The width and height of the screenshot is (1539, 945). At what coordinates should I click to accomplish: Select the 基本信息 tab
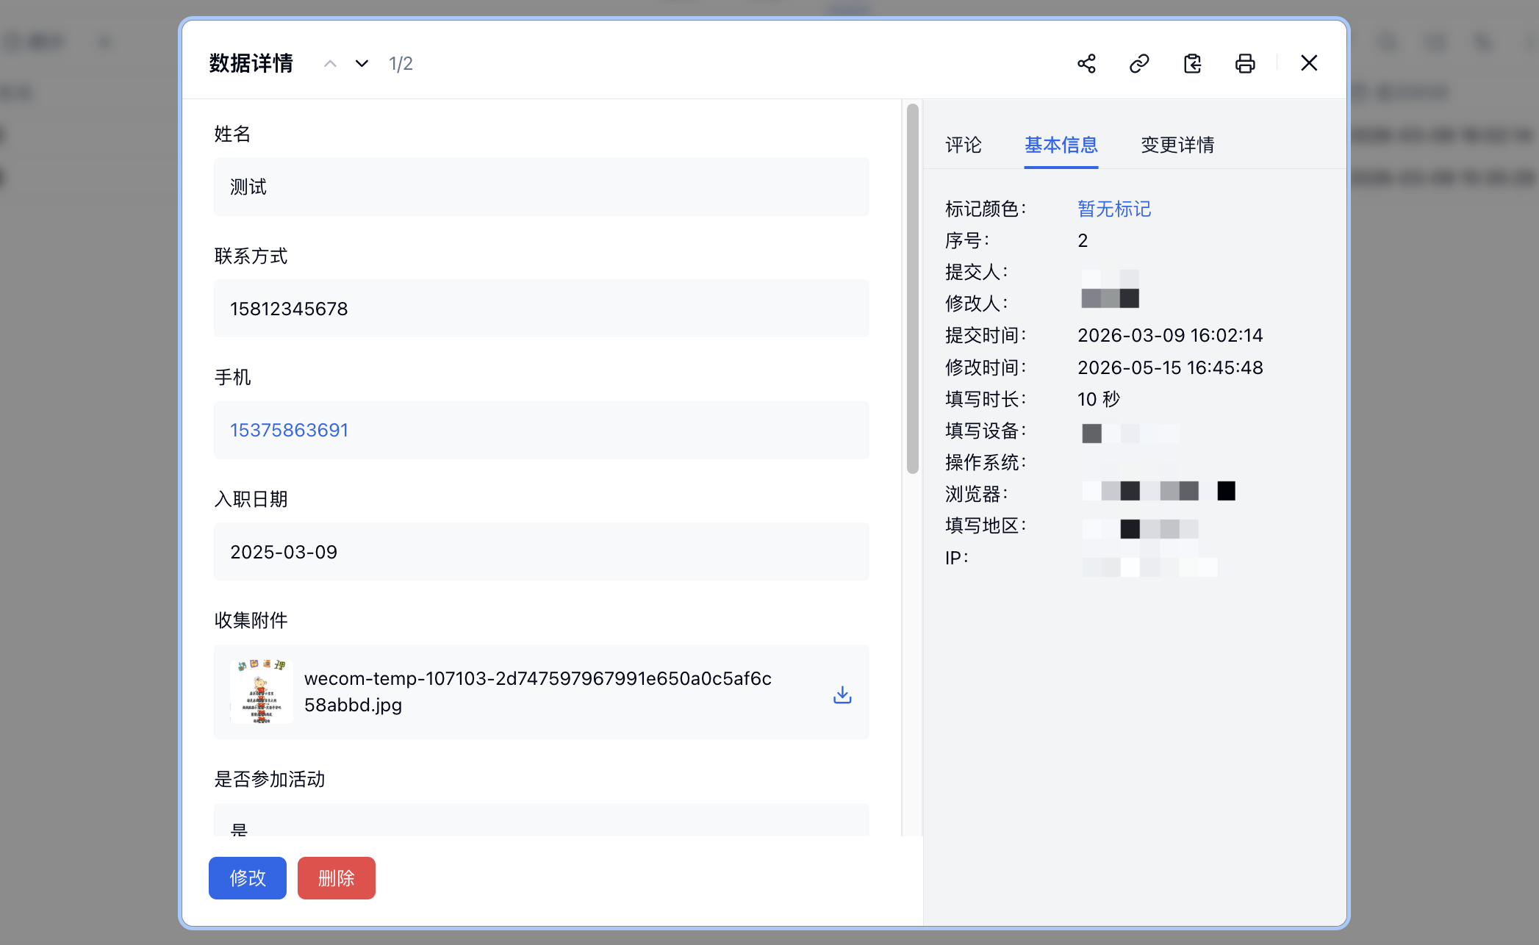click(x=1061, y=145)
